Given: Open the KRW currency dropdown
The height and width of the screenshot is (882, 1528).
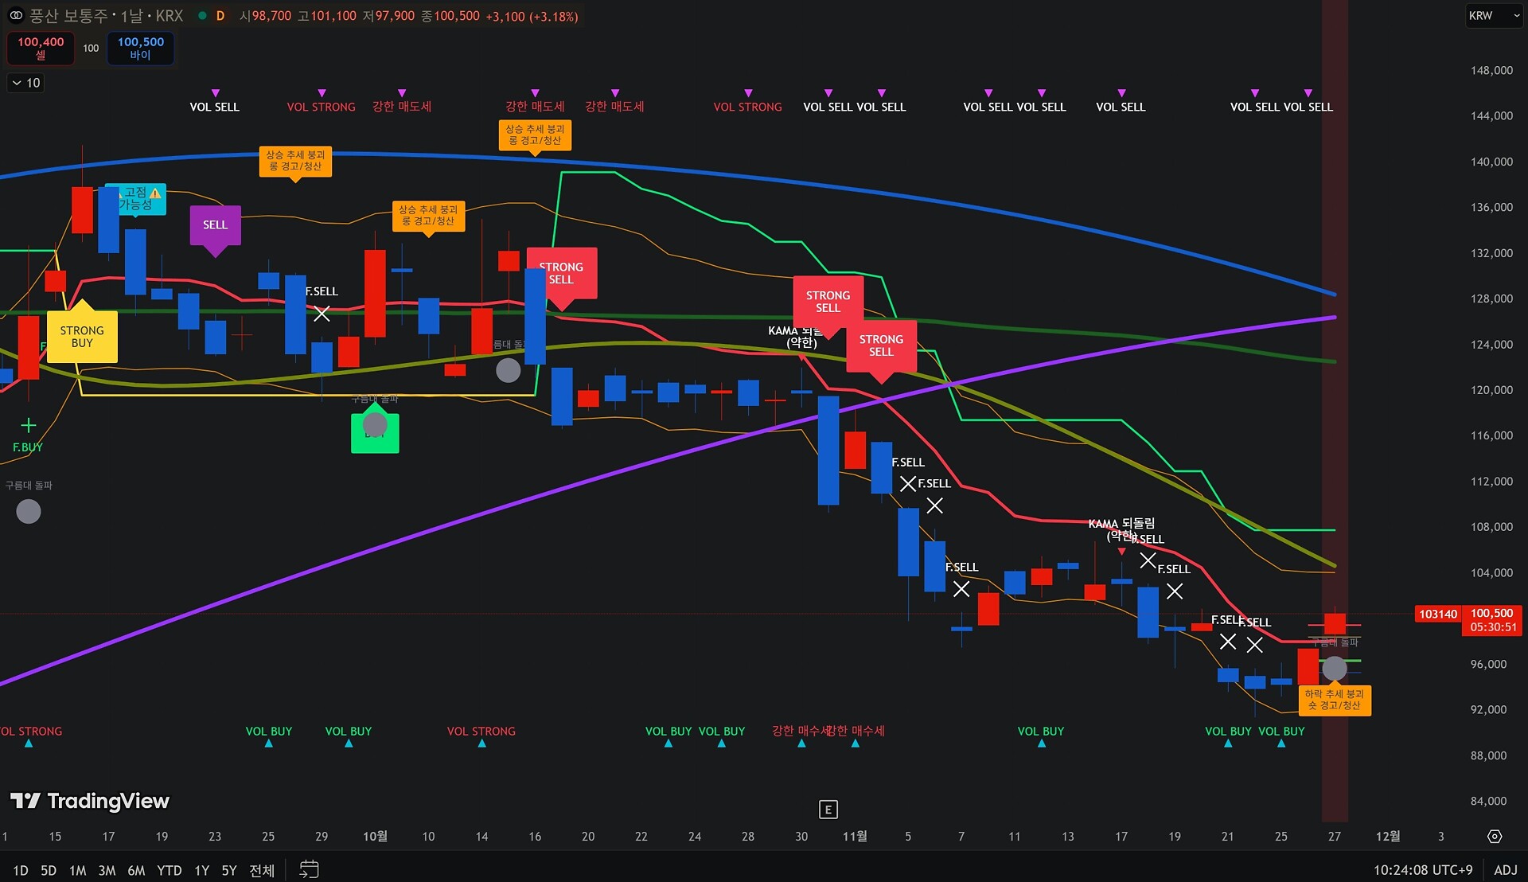Looking at the screenshot, I should (x=1493, y=15).
